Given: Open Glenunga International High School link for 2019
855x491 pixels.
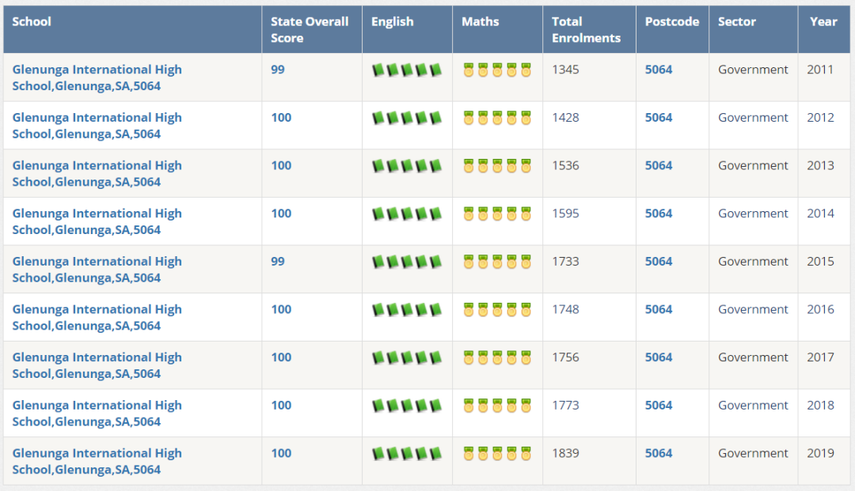Looking at the screenshot, I should click(97, 461).
